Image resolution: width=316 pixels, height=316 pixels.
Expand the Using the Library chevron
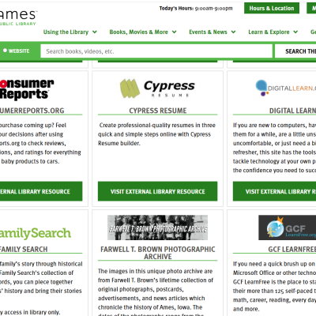pyautogui.click(x=95, y=32)
